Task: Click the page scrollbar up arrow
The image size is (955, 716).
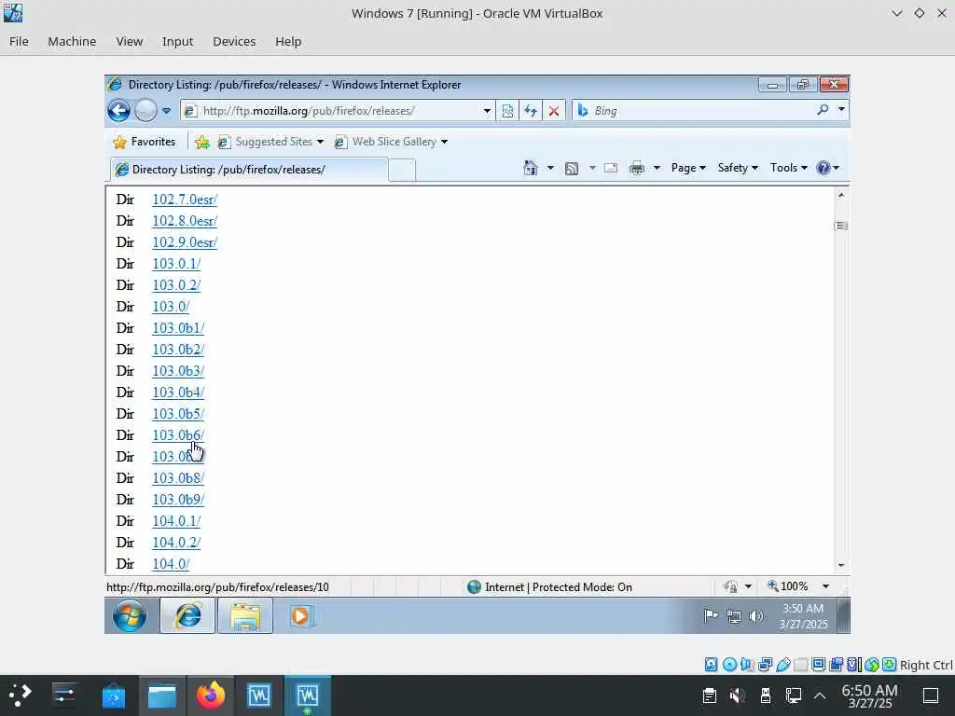Action: [841, 195]
